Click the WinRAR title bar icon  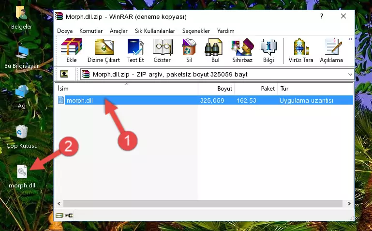coord(59,16)
